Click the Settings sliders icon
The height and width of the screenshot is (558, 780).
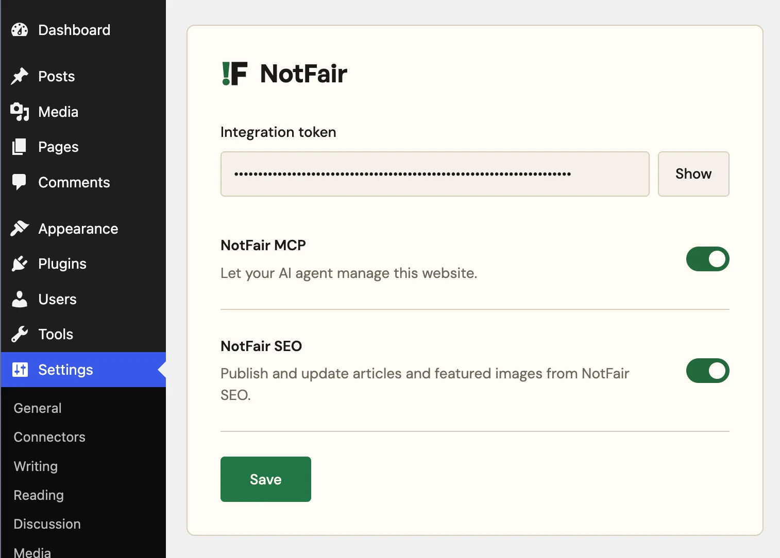click(x=20, y=370)
